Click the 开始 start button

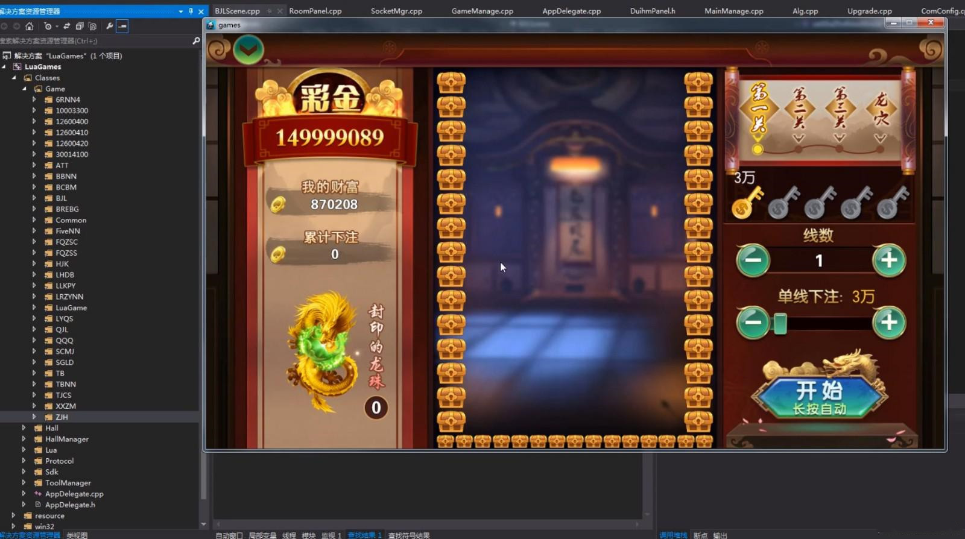click(x=819, y=397)
